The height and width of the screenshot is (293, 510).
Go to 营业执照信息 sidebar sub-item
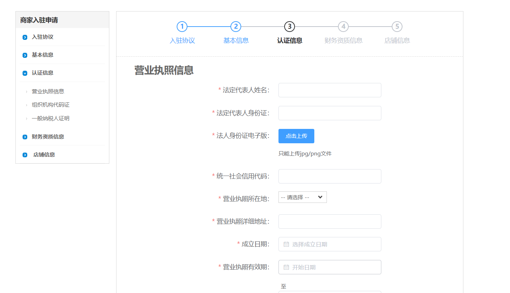pos(48,92)
